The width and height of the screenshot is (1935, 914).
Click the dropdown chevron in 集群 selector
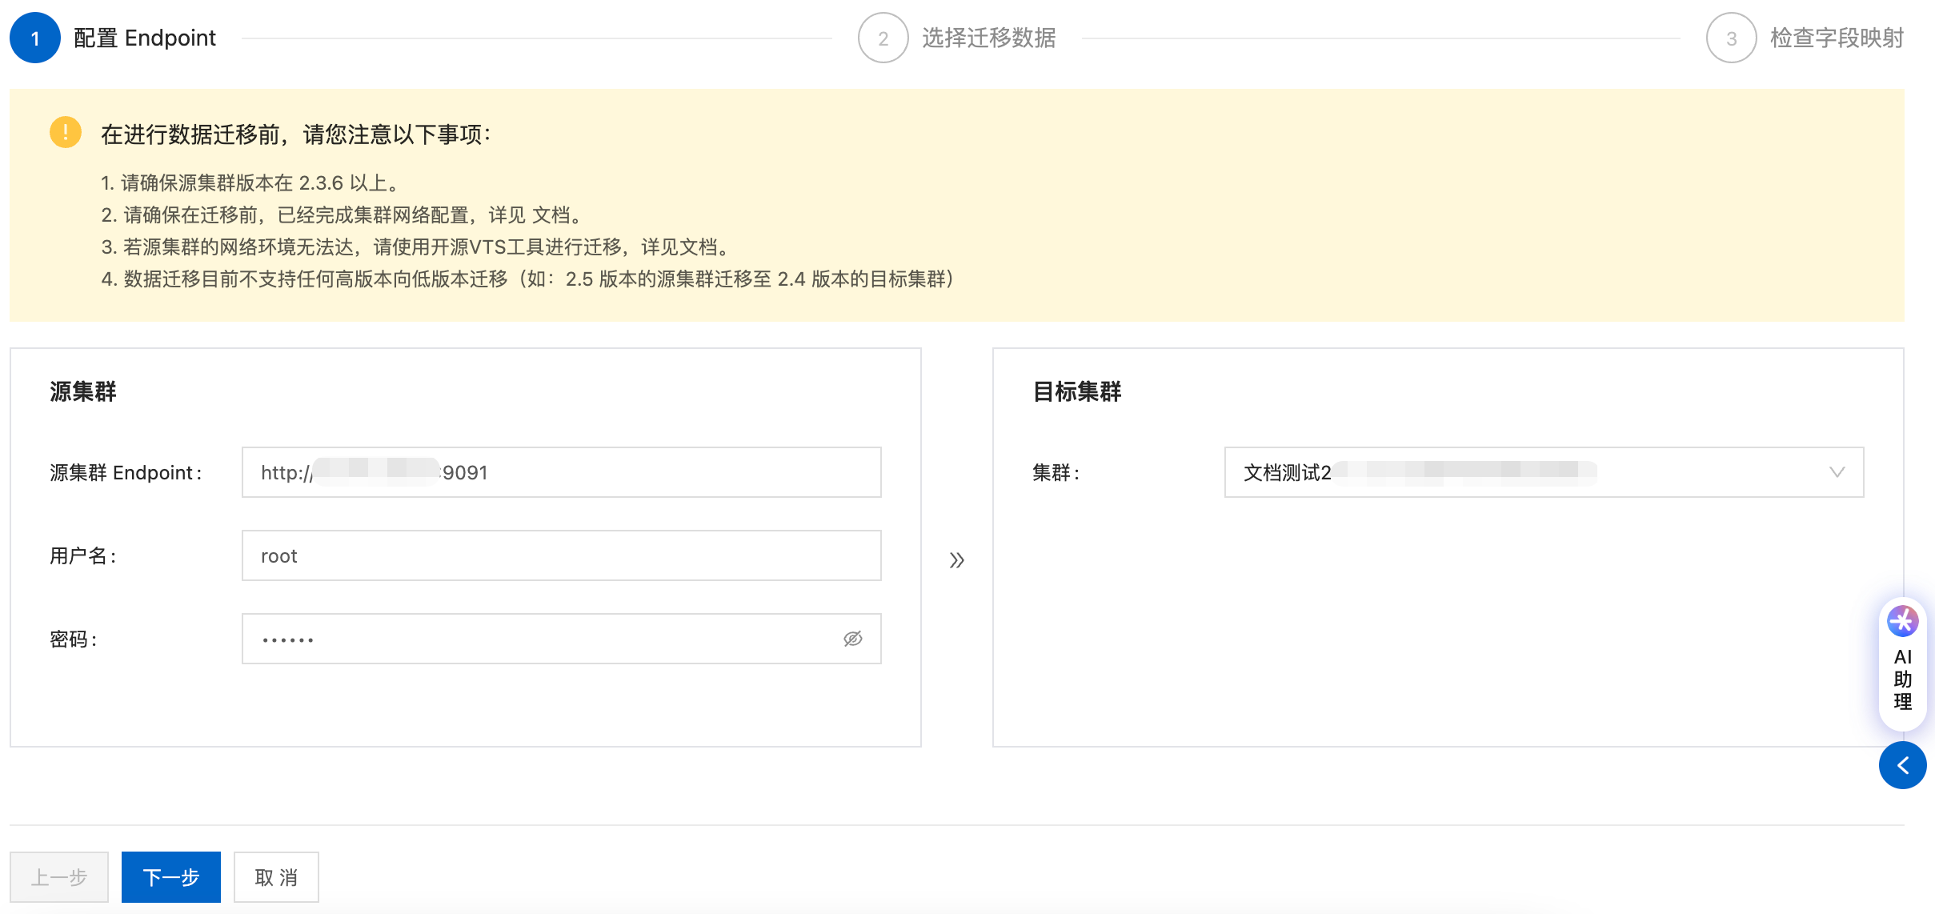(x=1837, y=472)
